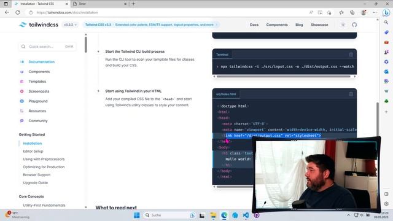
Task: Open the Docs nav link
Action: pos(254,25)
